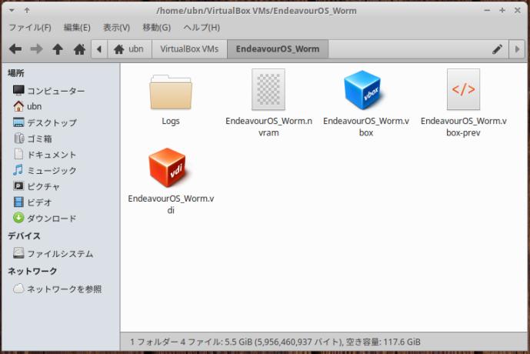Open デスクトップ in the sidebar
This screenshot has width=530, height=354.
click(45, 122)
